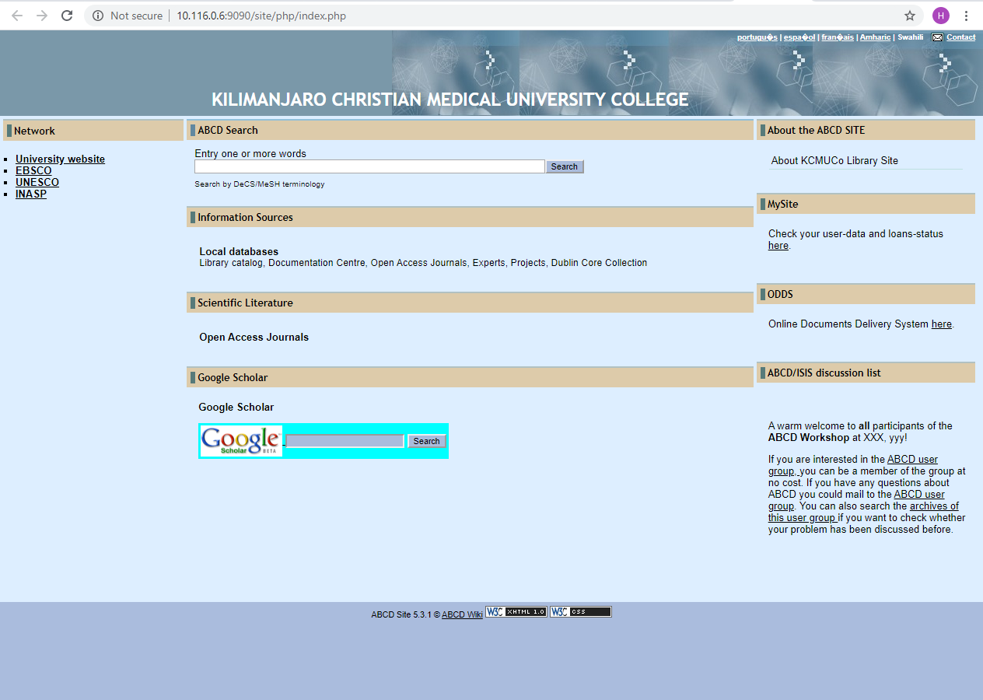Switch language to Amharic
The width and height of the screenshot is (983, 700).
(875, 37)
